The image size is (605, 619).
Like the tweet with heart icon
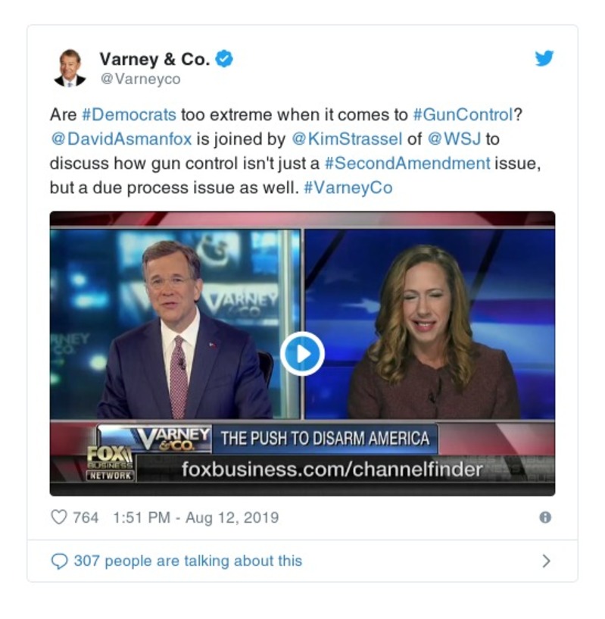point(59,517)
